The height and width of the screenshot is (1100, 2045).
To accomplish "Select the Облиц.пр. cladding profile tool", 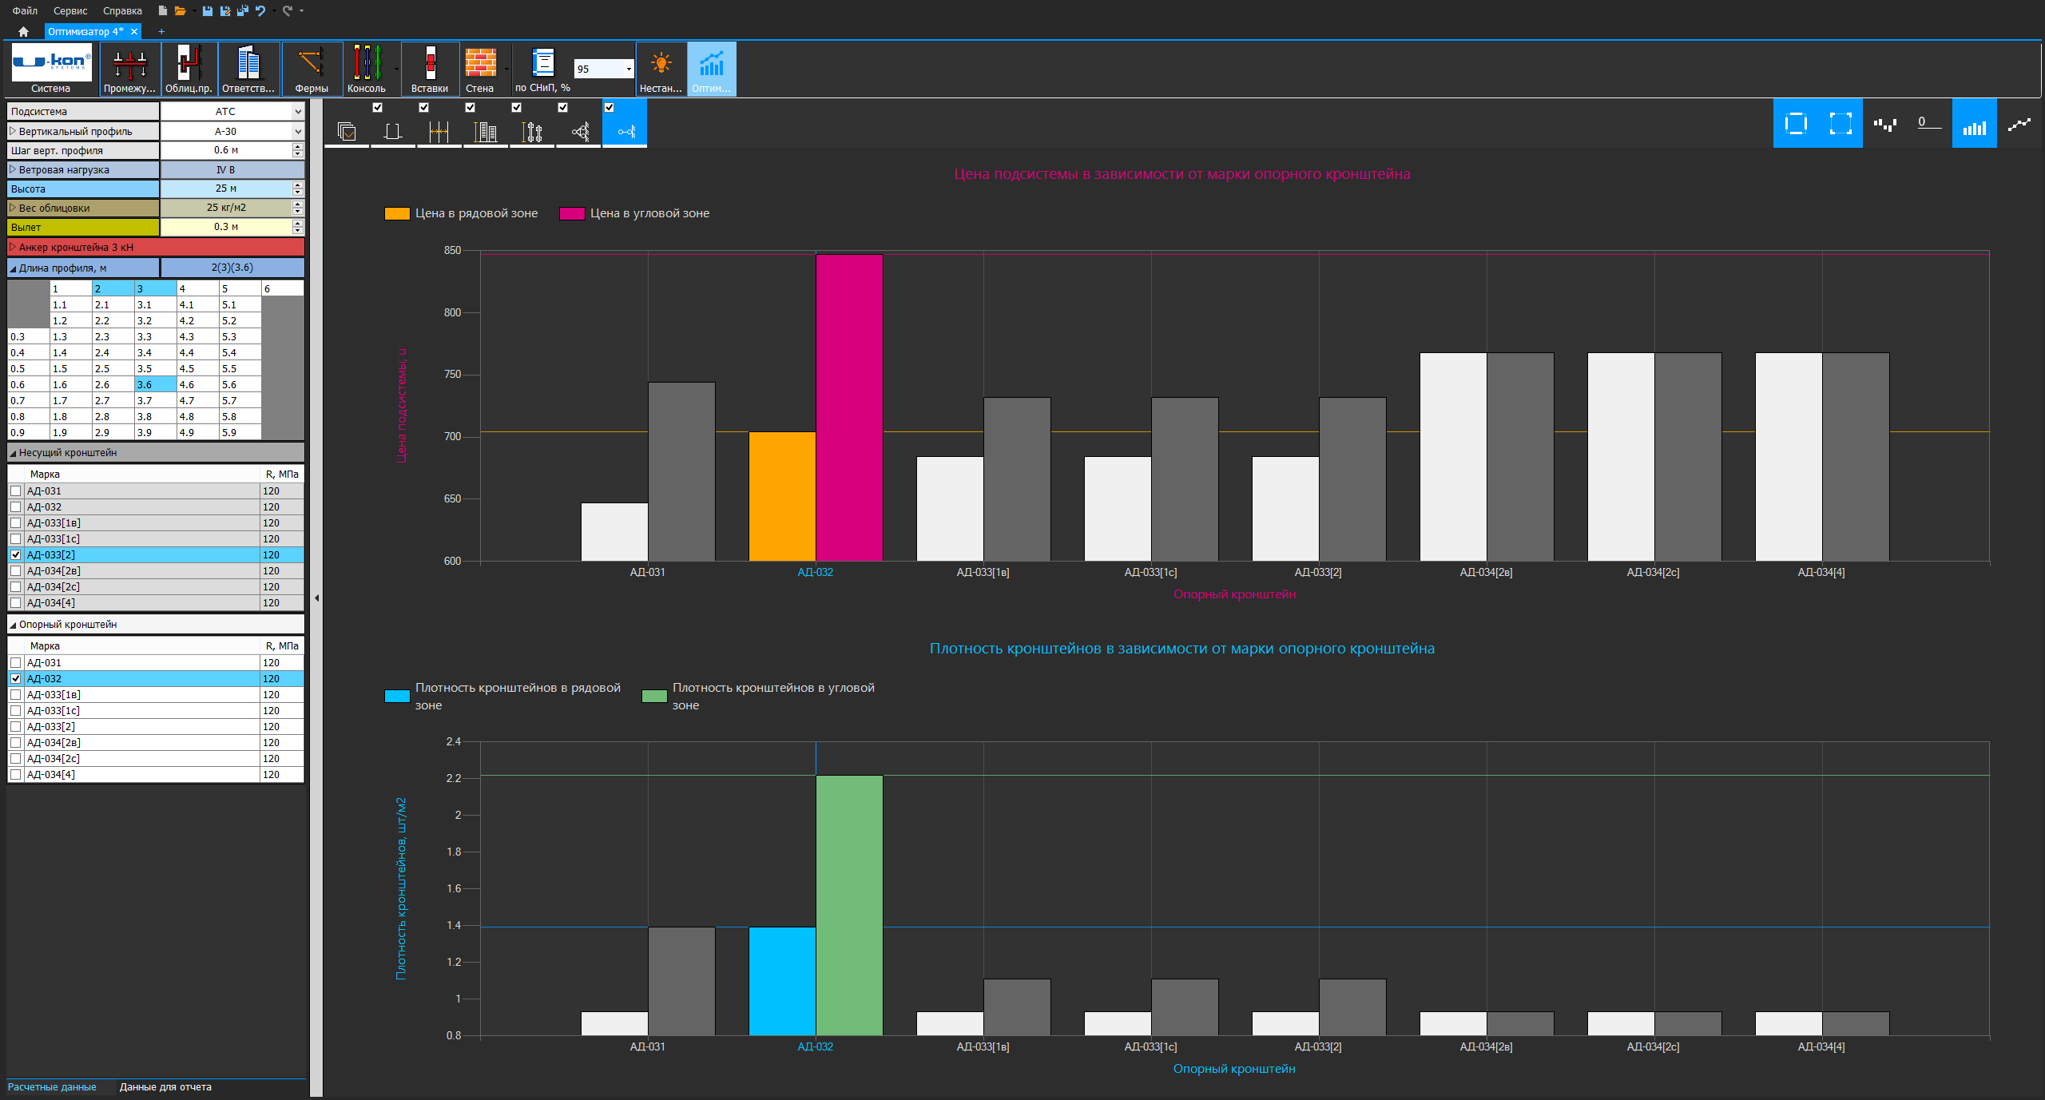I will [x=189, y=69].
